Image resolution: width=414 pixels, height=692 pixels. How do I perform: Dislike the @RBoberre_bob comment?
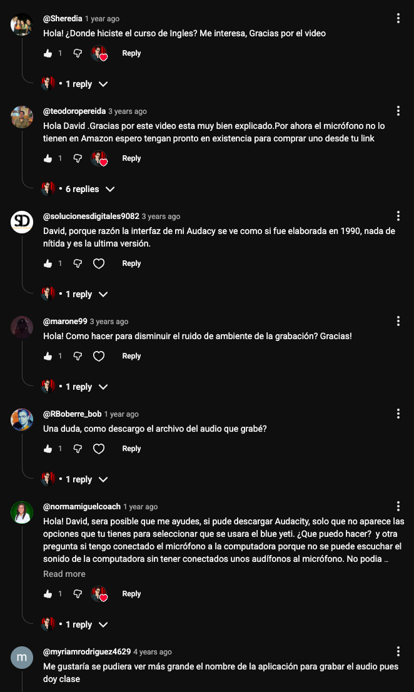point(78,449)
